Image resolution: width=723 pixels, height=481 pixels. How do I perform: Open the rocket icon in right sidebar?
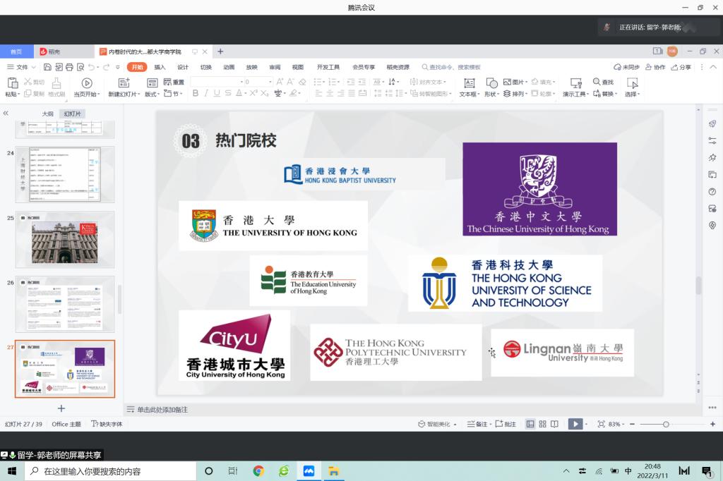(712, 124)
